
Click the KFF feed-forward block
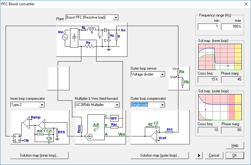point(114,118)
